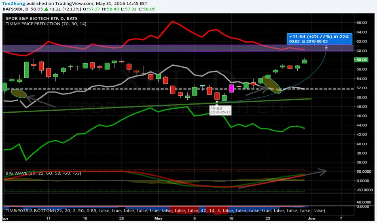This screenshot has height=223, width=377.
Task: Click the Apr label on the time axis
Action: (x=5, y=219)
